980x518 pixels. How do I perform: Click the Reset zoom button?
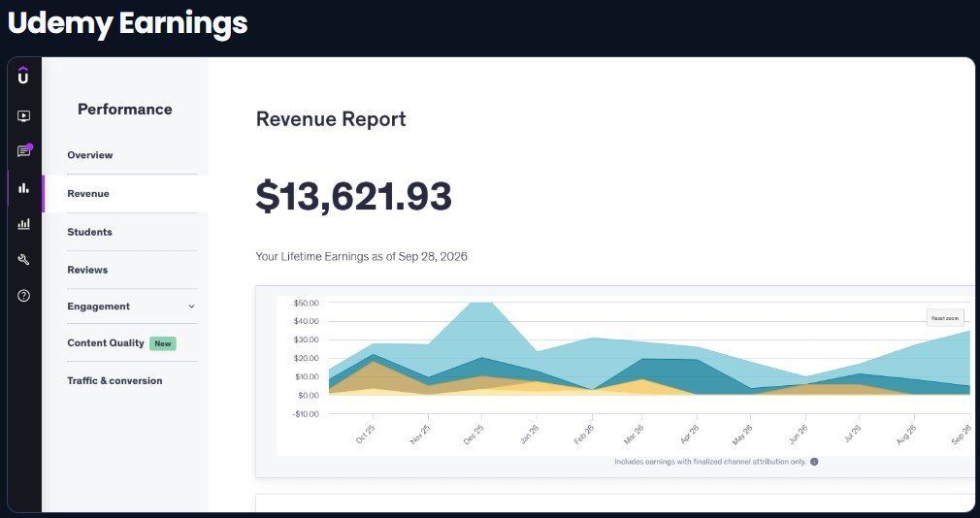click(945, 318)
